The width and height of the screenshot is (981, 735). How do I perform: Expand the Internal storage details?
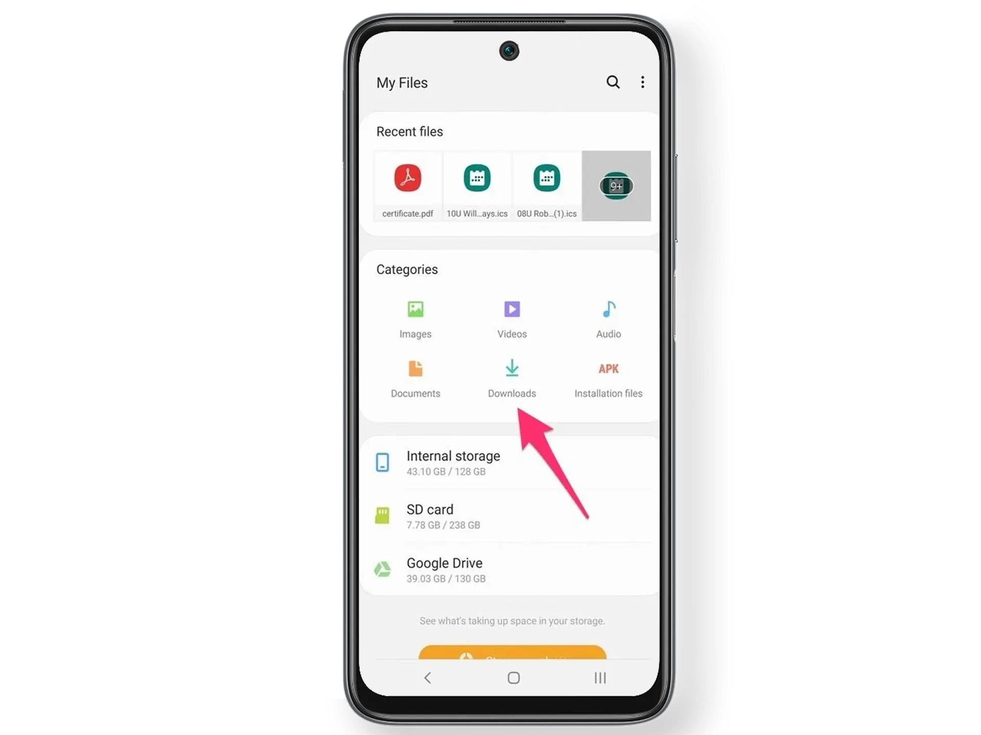(510, 462)
